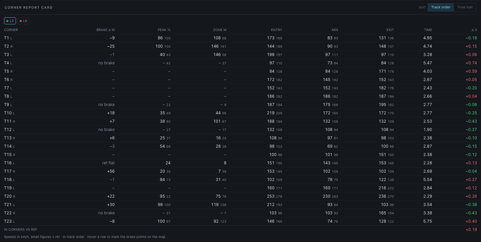Click T22 delta value −0.43
Screen dimensions: 481x242
click(471, 213)
